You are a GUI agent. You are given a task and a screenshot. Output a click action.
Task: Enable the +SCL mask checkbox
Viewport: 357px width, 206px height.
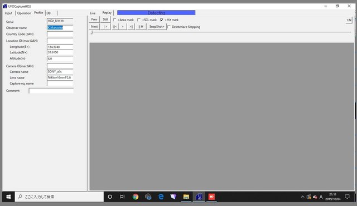point(139,20)
